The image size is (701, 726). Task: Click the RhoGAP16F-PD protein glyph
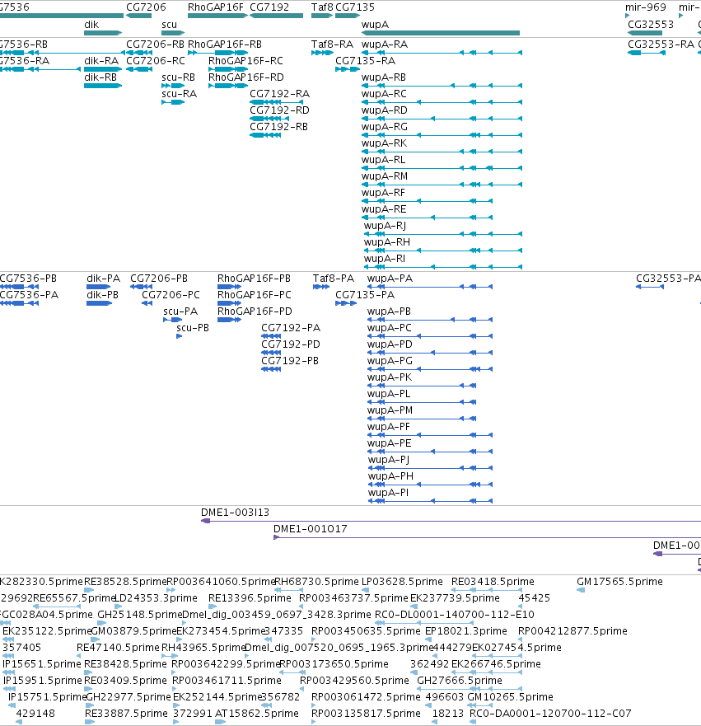229,320
